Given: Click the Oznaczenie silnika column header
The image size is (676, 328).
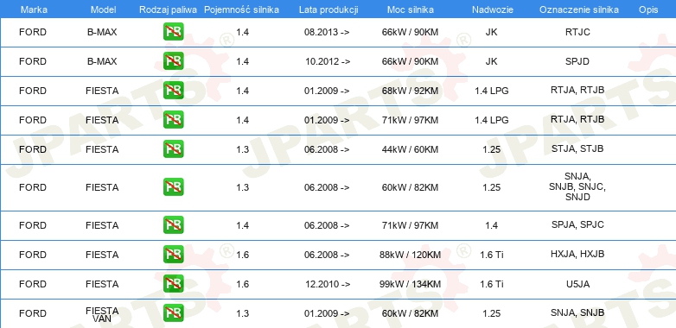Looking at the screenshot, I should (x=579, y=9).
